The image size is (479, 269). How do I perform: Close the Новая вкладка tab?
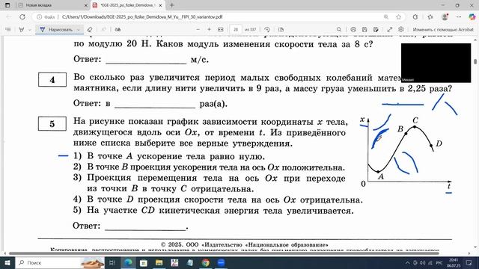[85, 5]
